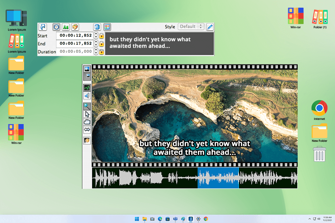Viewport: 335px width, 223px height.
Task: Click the grid view icon on toolbar
Action: click(x=107, y=27)
